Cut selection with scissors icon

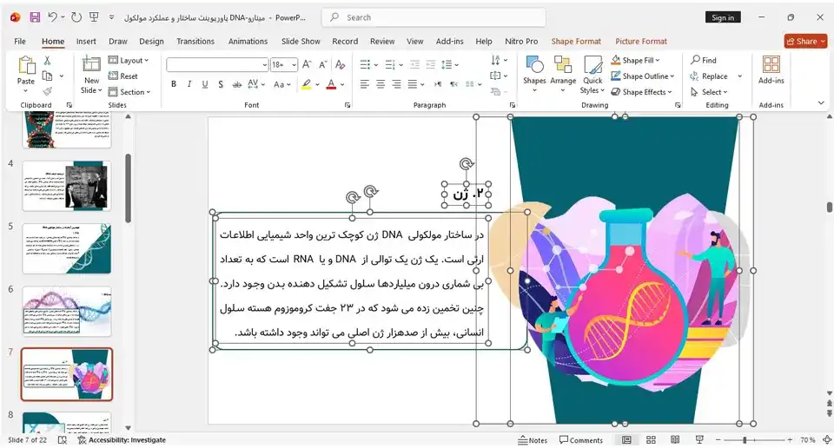pos(47,61)
